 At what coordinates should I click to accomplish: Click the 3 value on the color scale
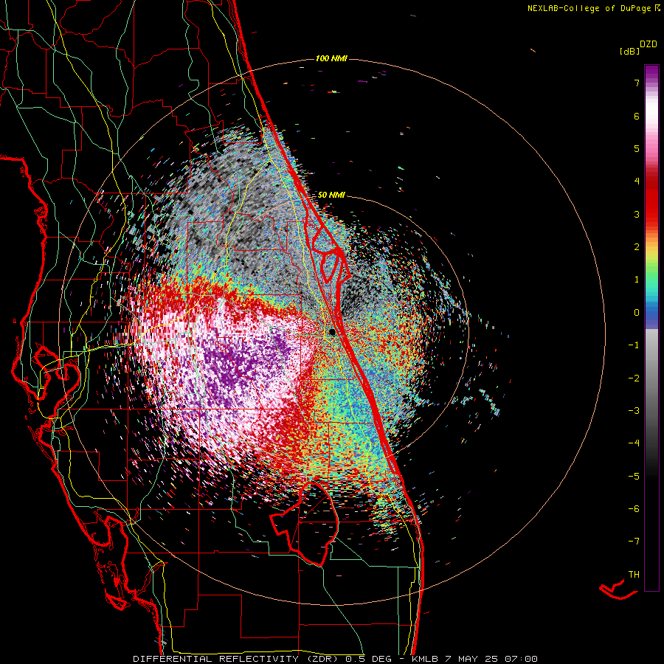(637, 214)
